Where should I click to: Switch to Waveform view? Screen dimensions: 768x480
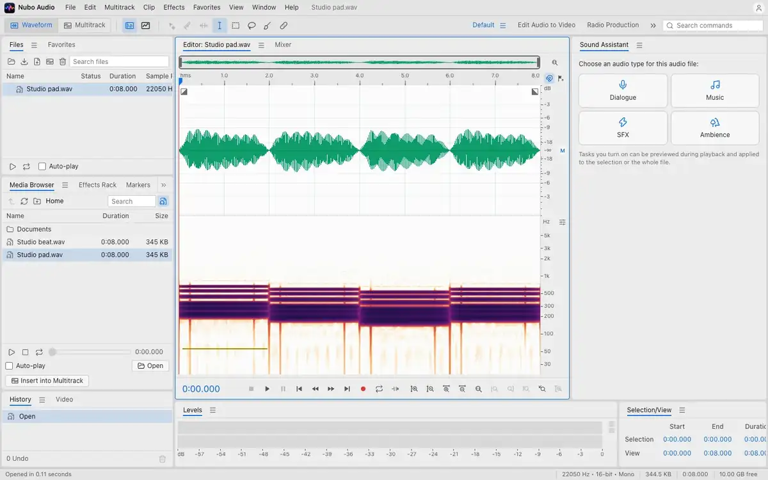tap(31, 26)
